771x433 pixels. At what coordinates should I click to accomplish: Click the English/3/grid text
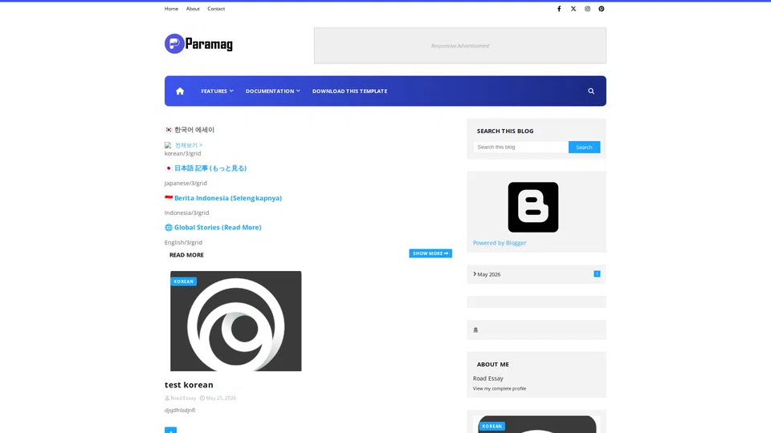pyautogui.click(x=183, y=242)
